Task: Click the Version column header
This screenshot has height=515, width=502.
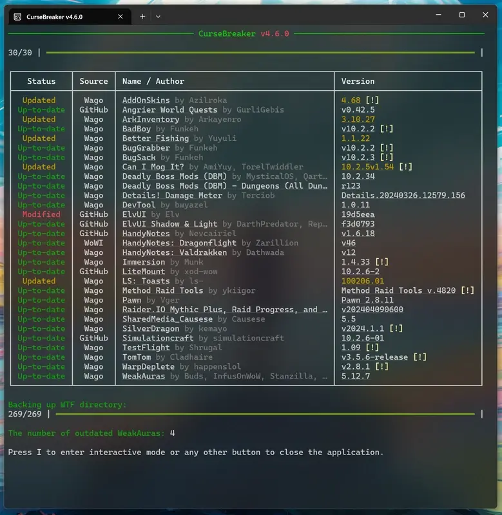Action: (x=358, y=81)
